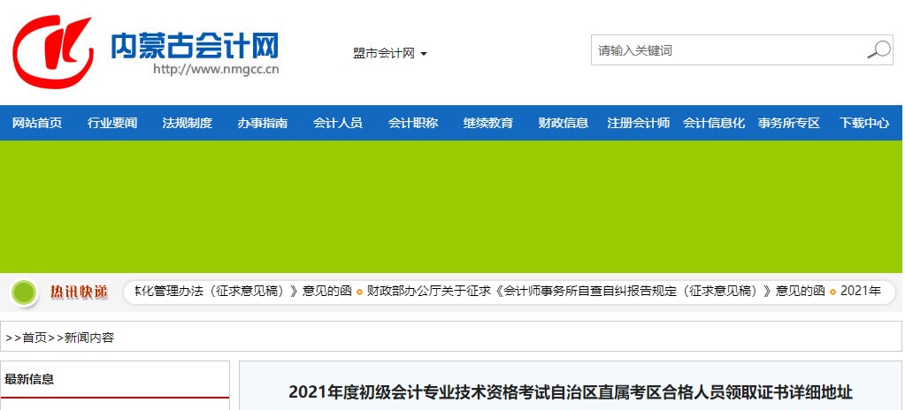This screenshot has width=905, height=410.
Task: Click the keyword search input field
Action: point(725,50)
